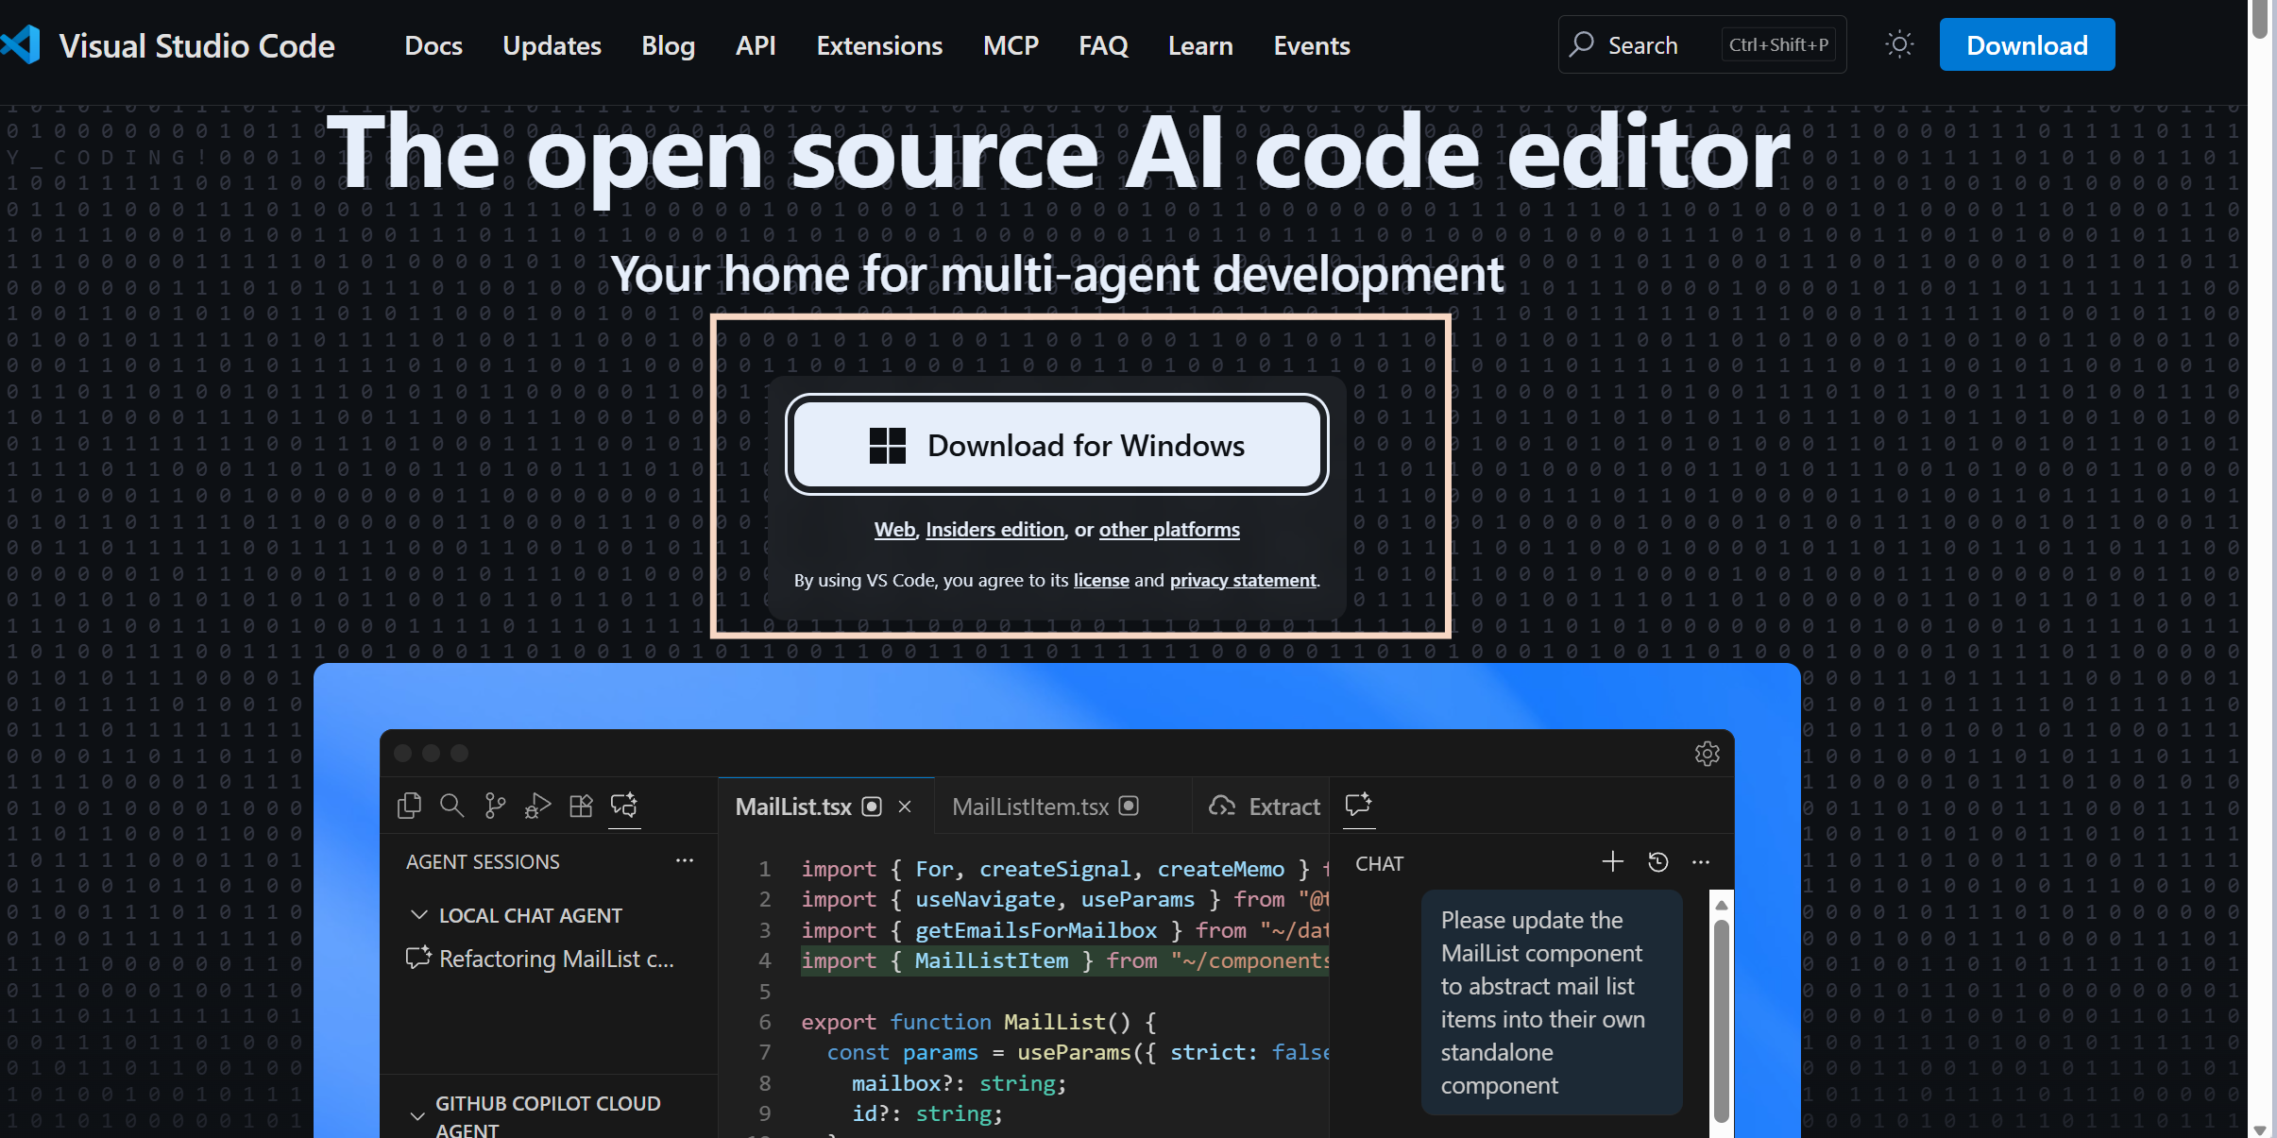Image resolution: width=2277 pixels, height=1138 pixels.
Task: Focus the Search field in header
Action: pyautogui.click(x=1702, y=44)
